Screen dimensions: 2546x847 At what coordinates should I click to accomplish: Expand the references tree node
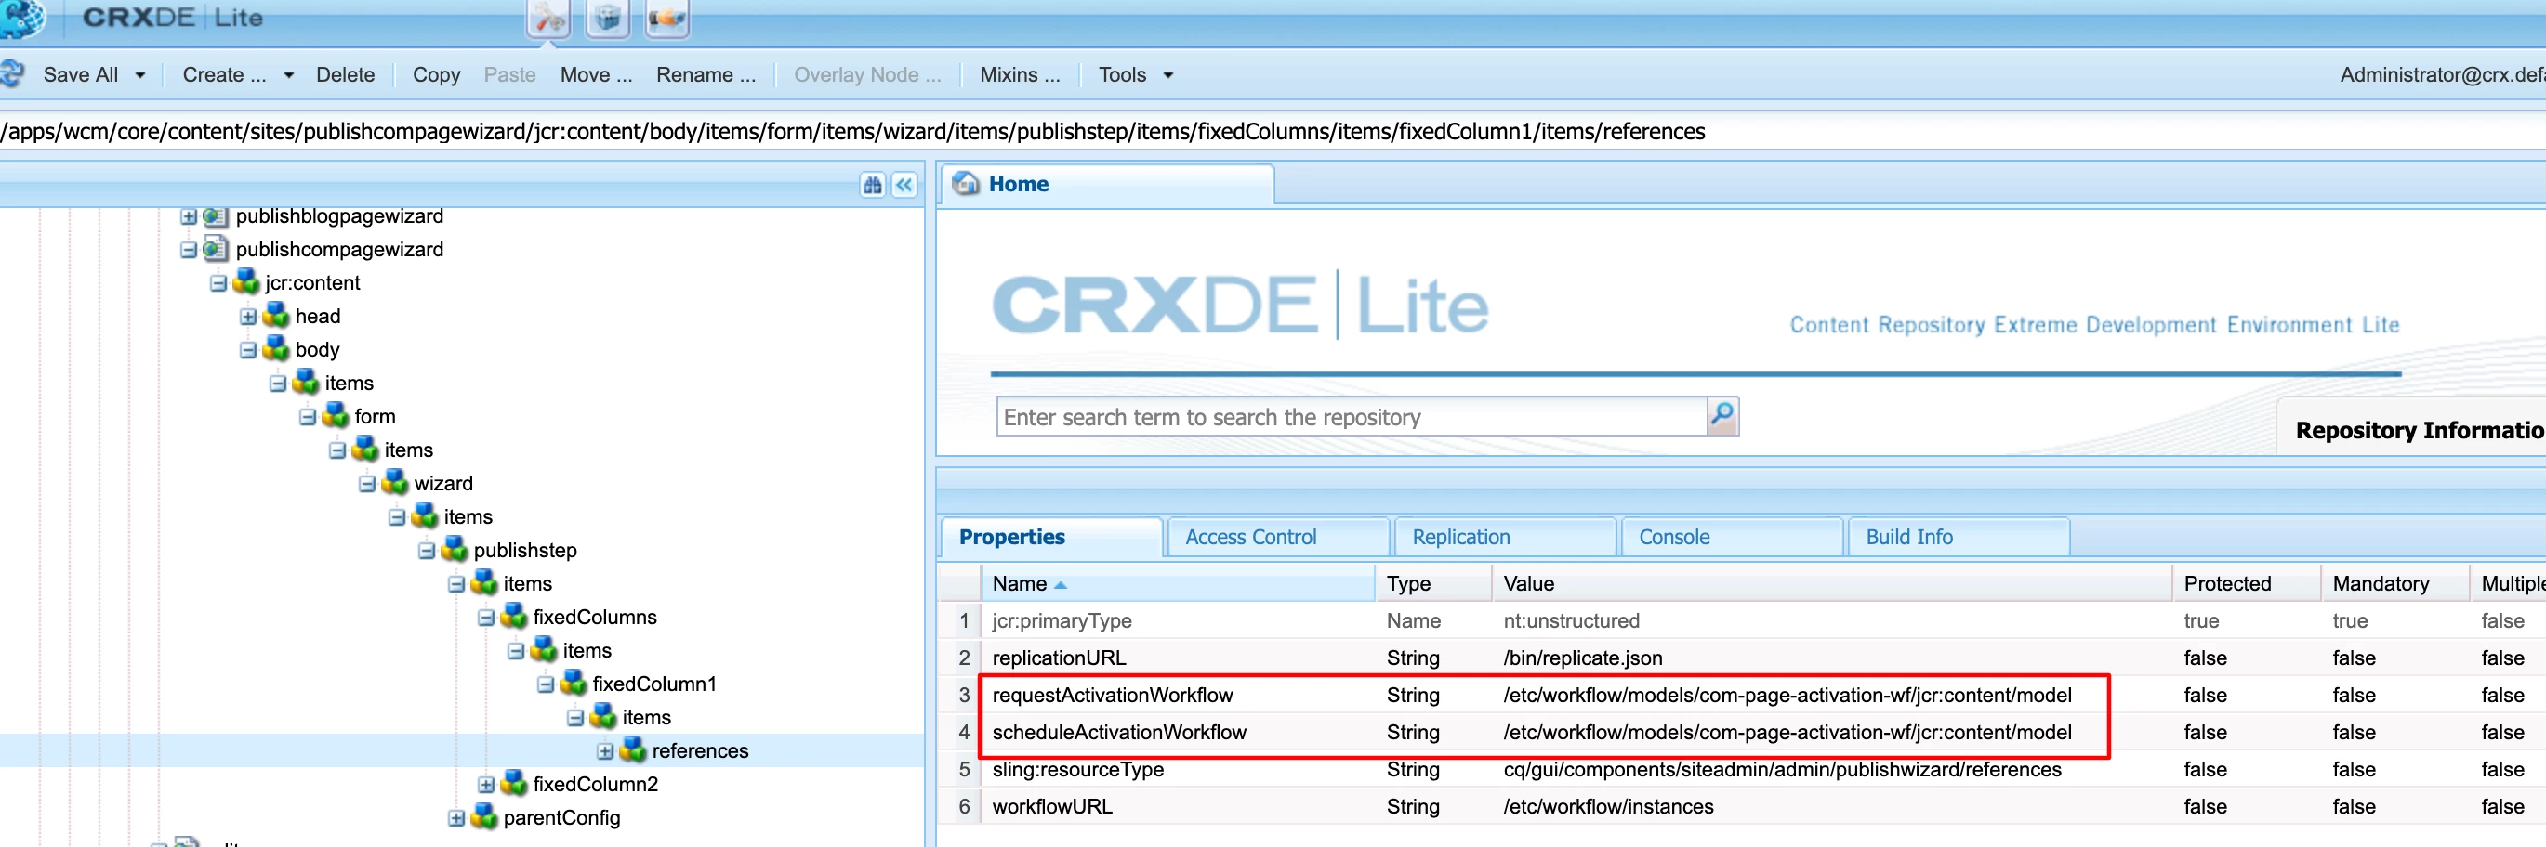click(605, 751)
